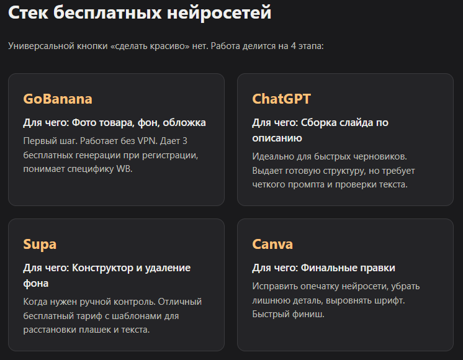Screen dimensions: 463x360
Task: Click "Для чего: Конструктор и удаление фона"
Action: point(107,276)
